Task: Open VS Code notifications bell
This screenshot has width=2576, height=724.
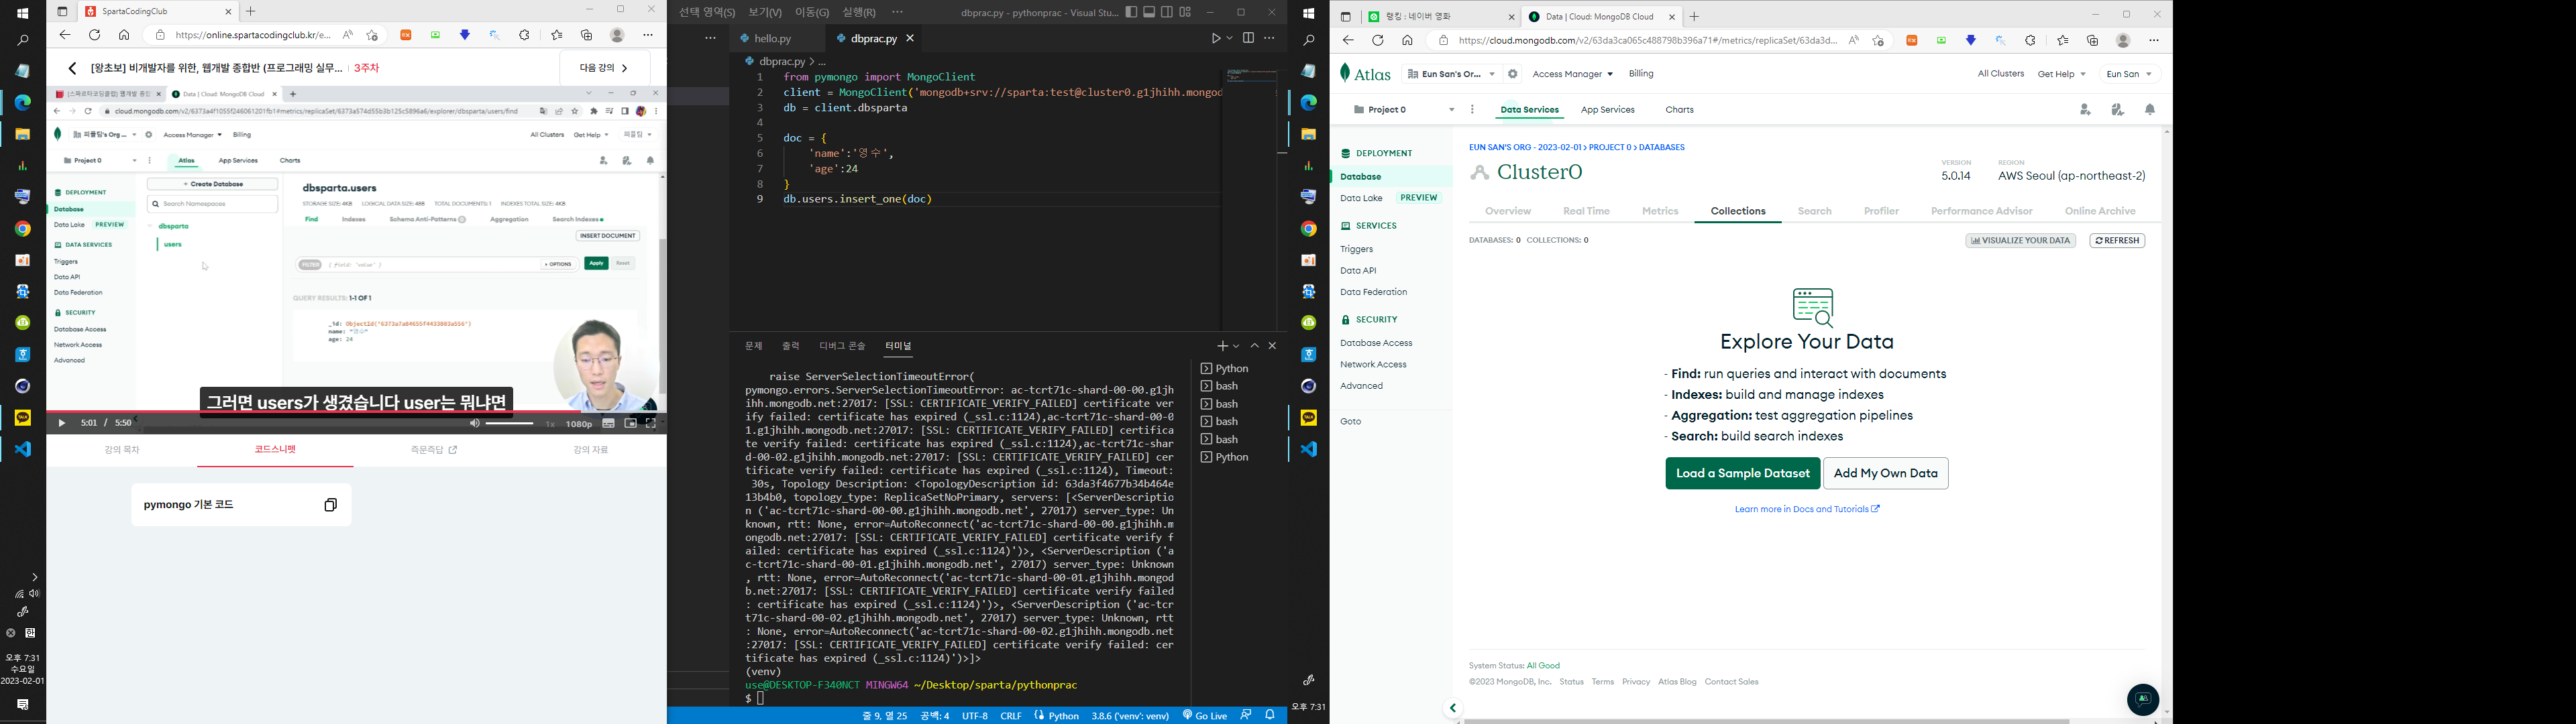Action: (x=1270, y=716)
